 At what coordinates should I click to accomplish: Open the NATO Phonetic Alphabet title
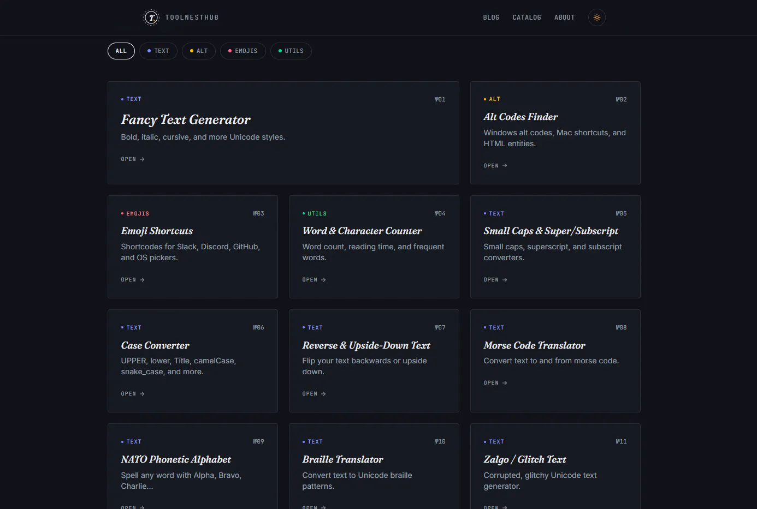[176, 459]
